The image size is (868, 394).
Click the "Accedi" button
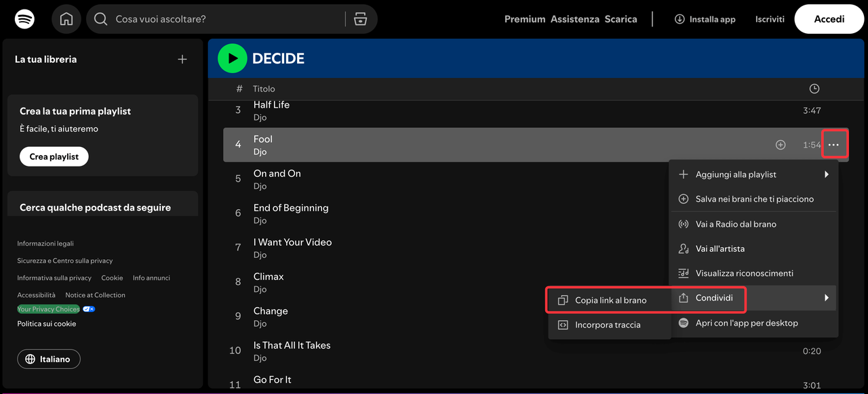829,18
